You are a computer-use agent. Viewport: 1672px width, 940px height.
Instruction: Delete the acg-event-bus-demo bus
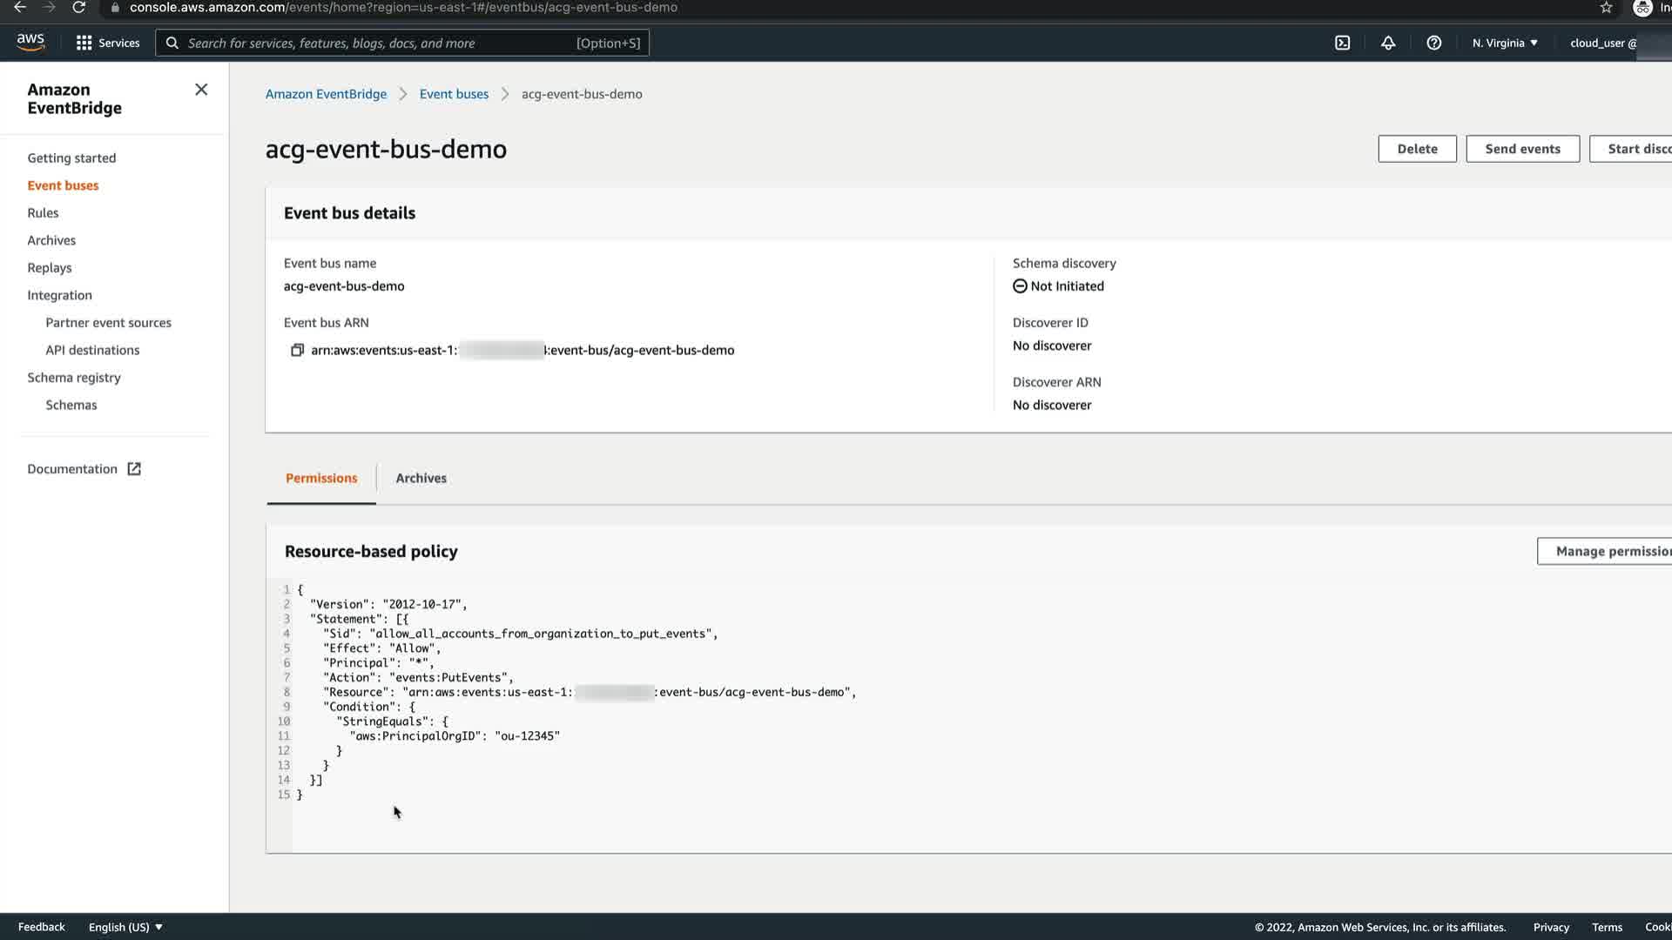(1417, 149)
